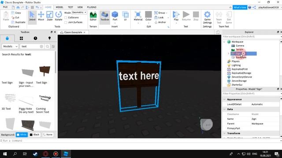The width and height of the screenshot is (282, 158).
Task: Open the Models category dropdown
Action: pos(10,47)
